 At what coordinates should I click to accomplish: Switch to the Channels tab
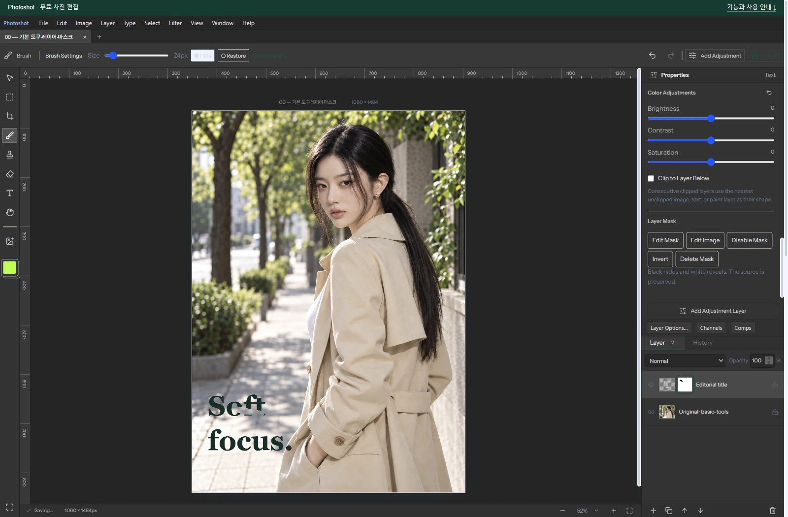[711, 328]
